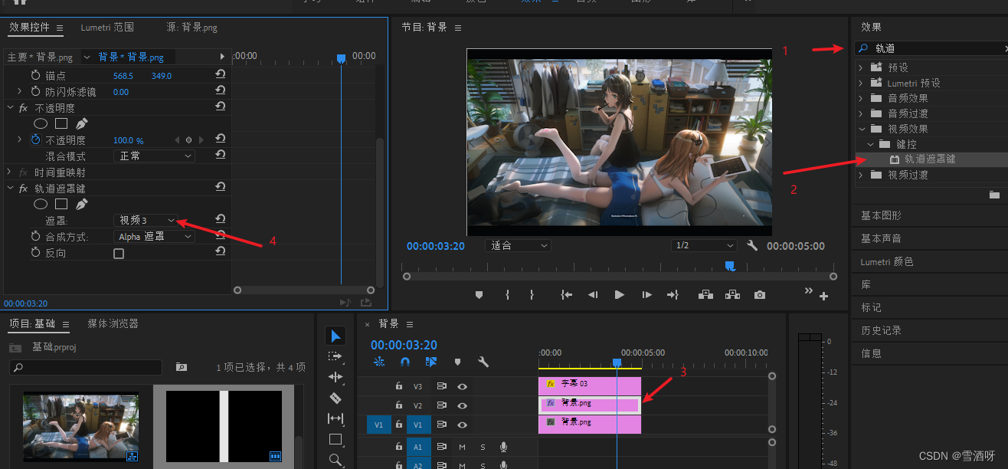Step back one frame
Image resolution: width=1008 pixels, height=469 pixels.
pyautogui.click(x=592, y=295)
